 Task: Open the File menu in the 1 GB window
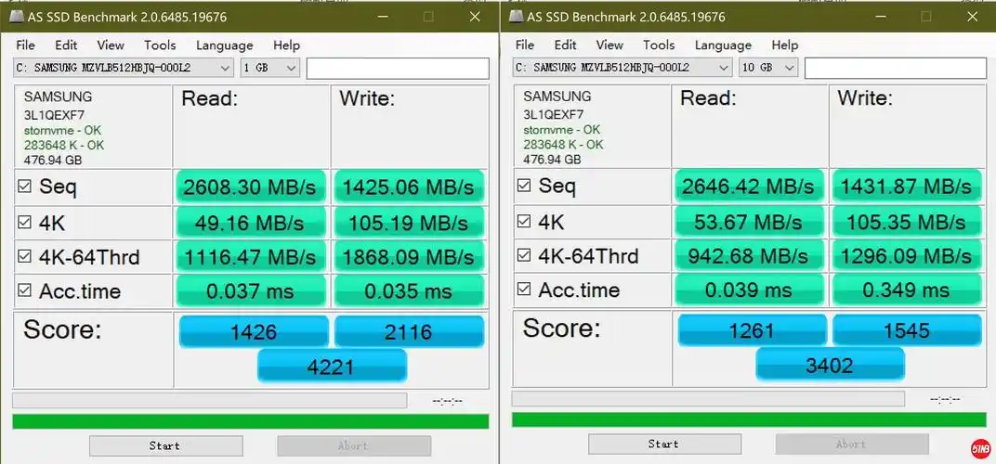(25, 45)
